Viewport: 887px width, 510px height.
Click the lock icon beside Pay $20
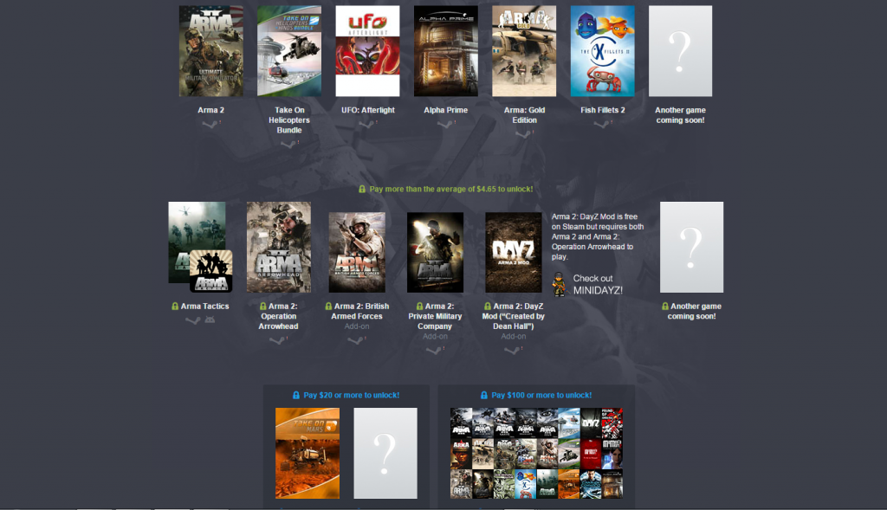[296, 395]
